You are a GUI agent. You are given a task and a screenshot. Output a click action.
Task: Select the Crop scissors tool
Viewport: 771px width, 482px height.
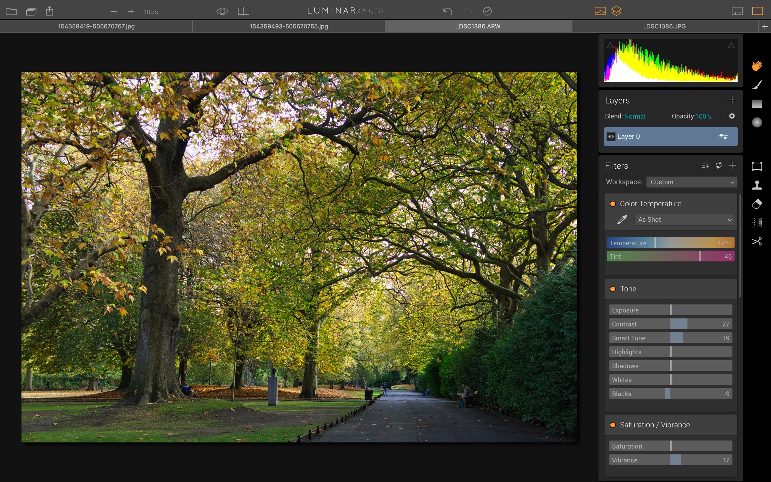coord(757,241)
